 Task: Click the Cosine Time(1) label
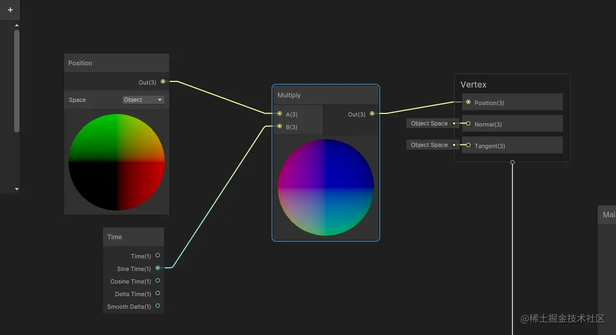click(x=130, y=281)
